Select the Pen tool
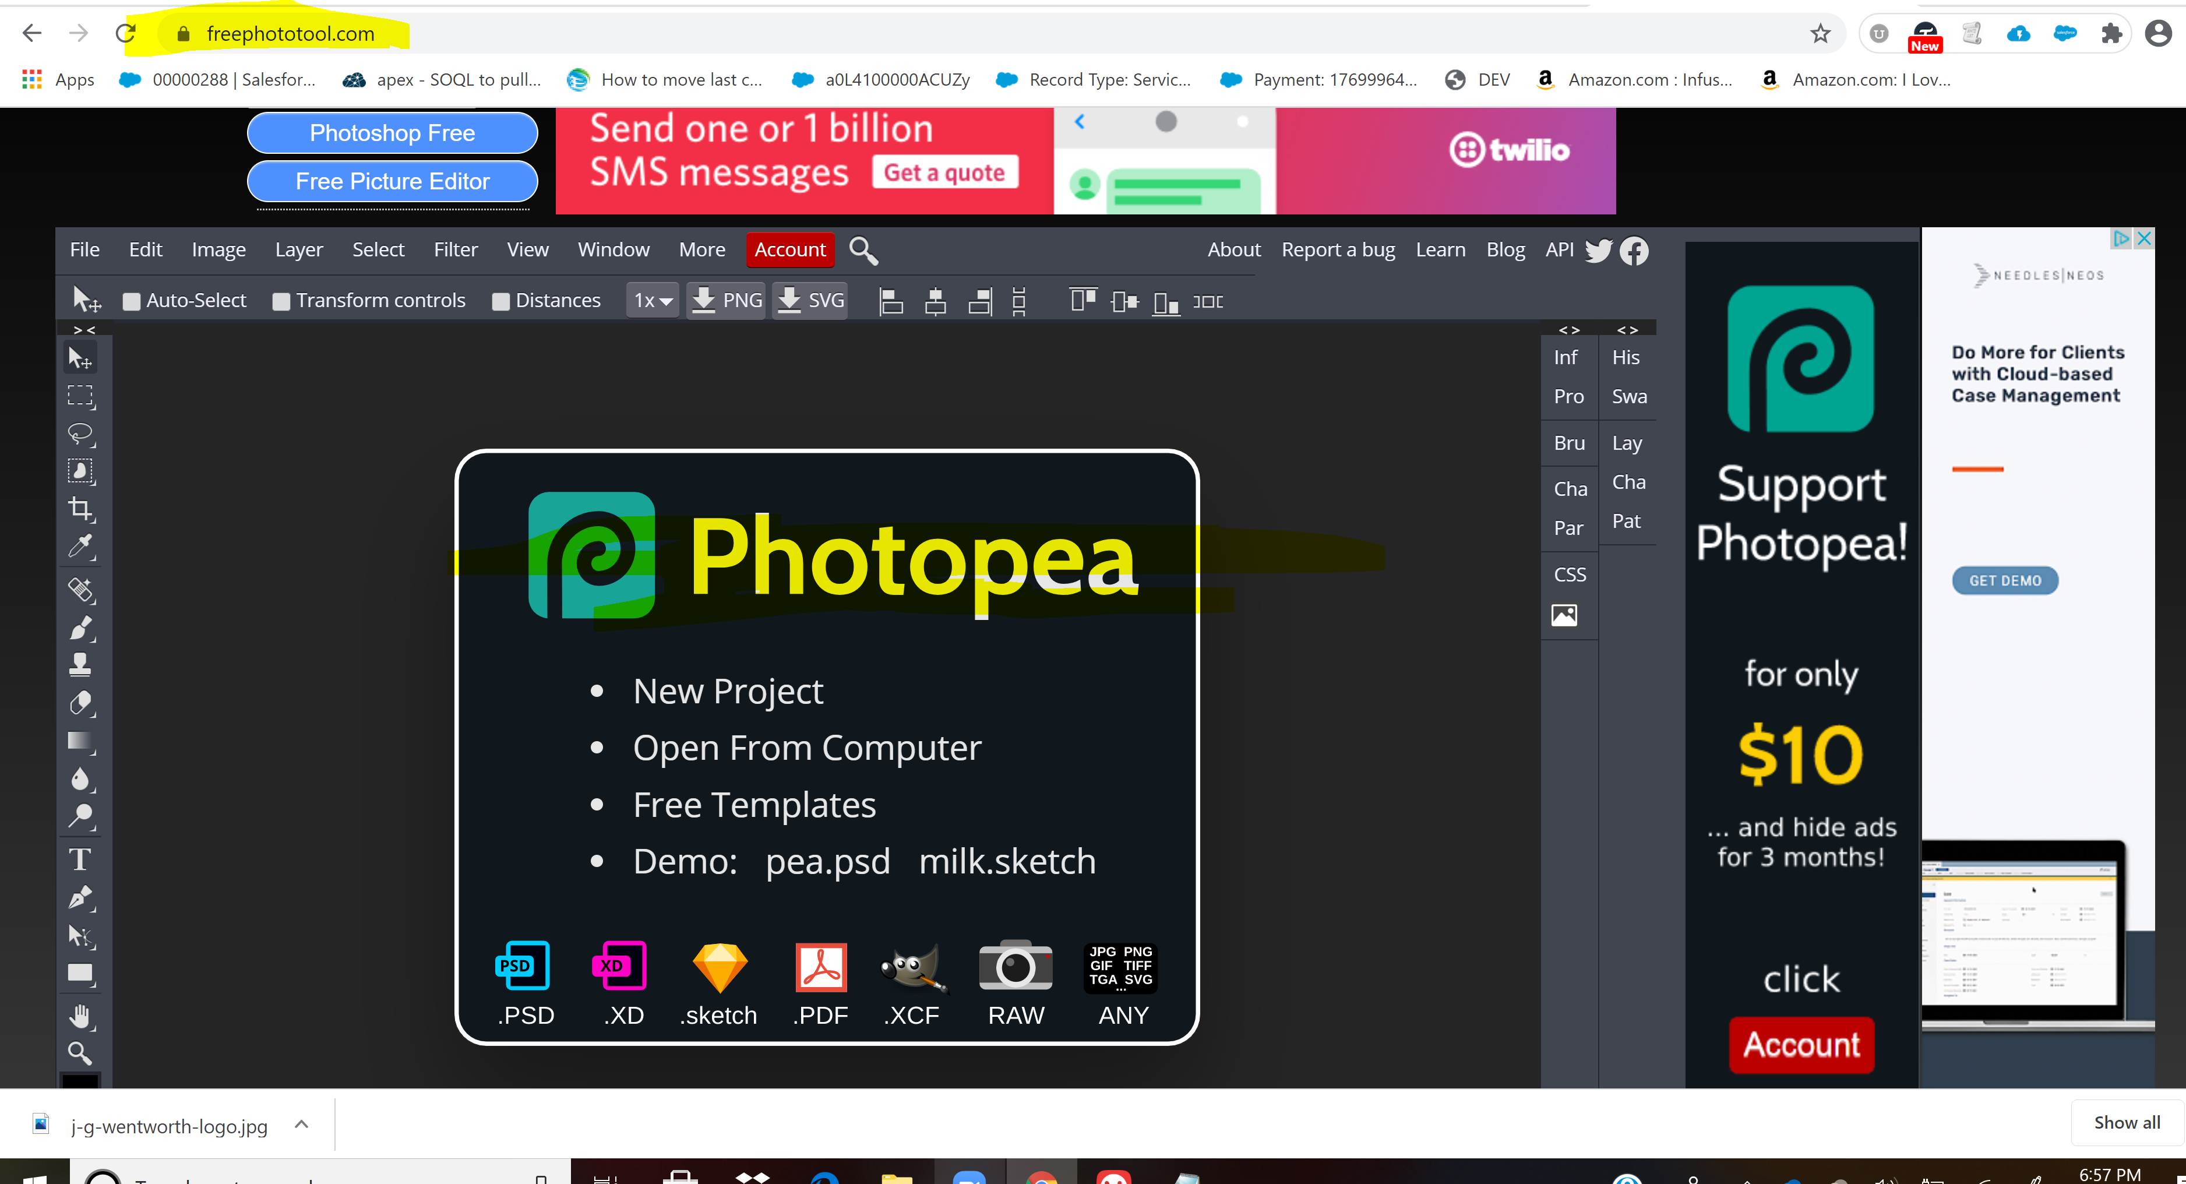The image size is (2186, 1184). coord(80,898)
